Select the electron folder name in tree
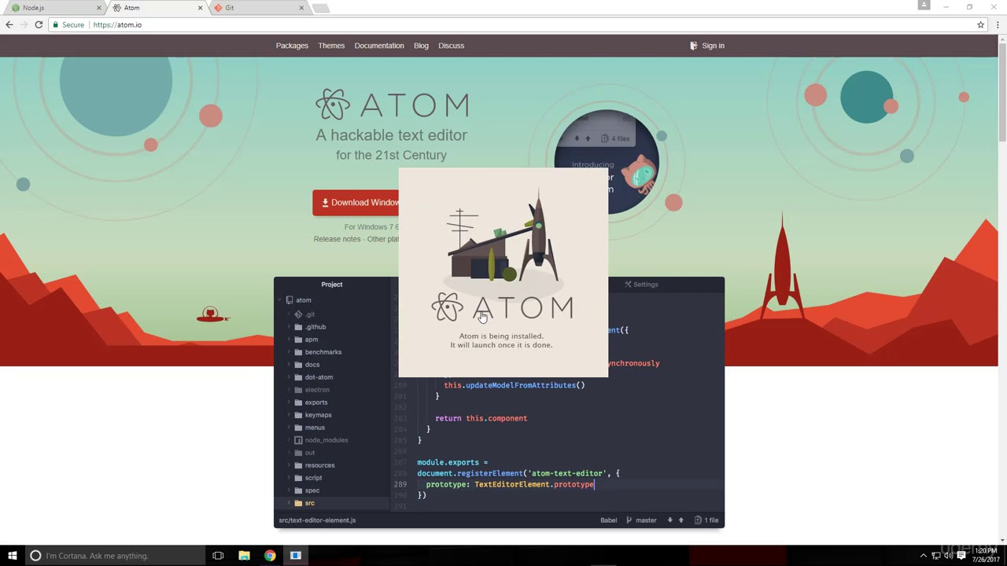 (317, 390)
